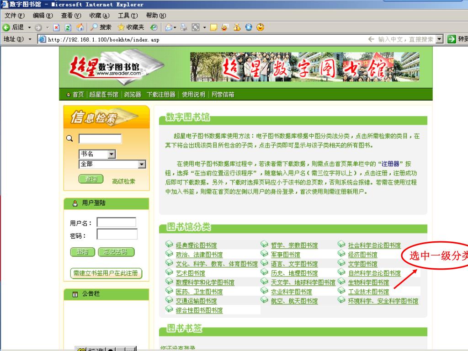Screen dimensions: 468x351
Task: Click the History icon in the toolbar
Action: click(x=154, y=27)
